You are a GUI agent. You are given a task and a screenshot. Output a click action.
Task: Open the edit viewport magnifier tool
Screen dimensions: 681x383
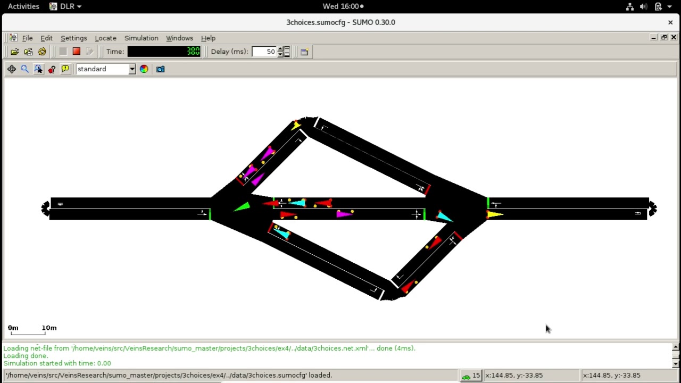click(x=24, y=69)
